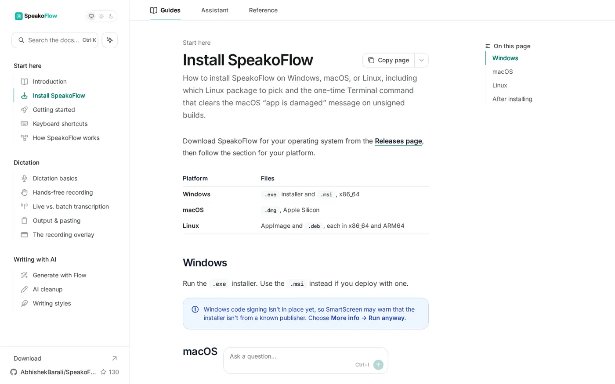Screen dimensions: 615x384
Task: Open AI cleanup via pencil icon
Action: coord(25,289)
